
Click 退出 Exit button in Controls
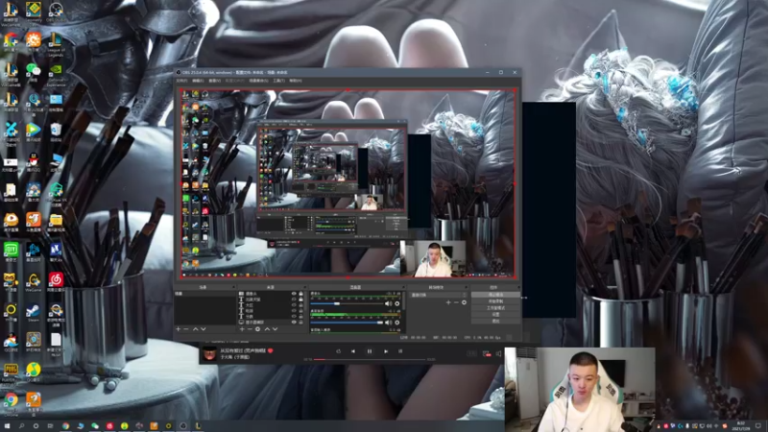(x=495, y=322)
